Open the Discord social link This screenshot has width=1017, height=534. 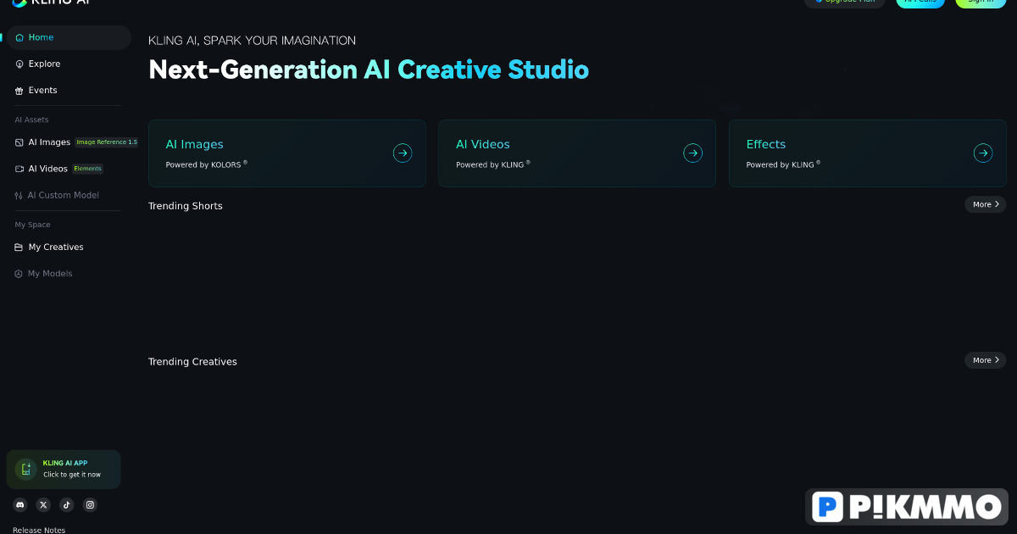coord(20,504)
